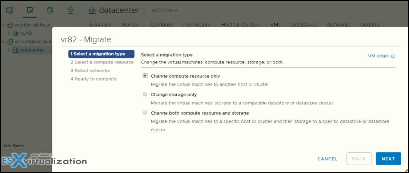The width and height of the screenshot is (409, 173).
Task: Open the VMs and Templates inventory icon
Action: 30,10
